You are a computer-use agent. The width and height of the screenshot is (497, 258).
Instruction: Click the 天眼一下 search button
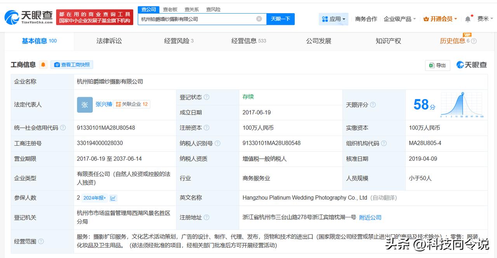[x=280, y=19]
